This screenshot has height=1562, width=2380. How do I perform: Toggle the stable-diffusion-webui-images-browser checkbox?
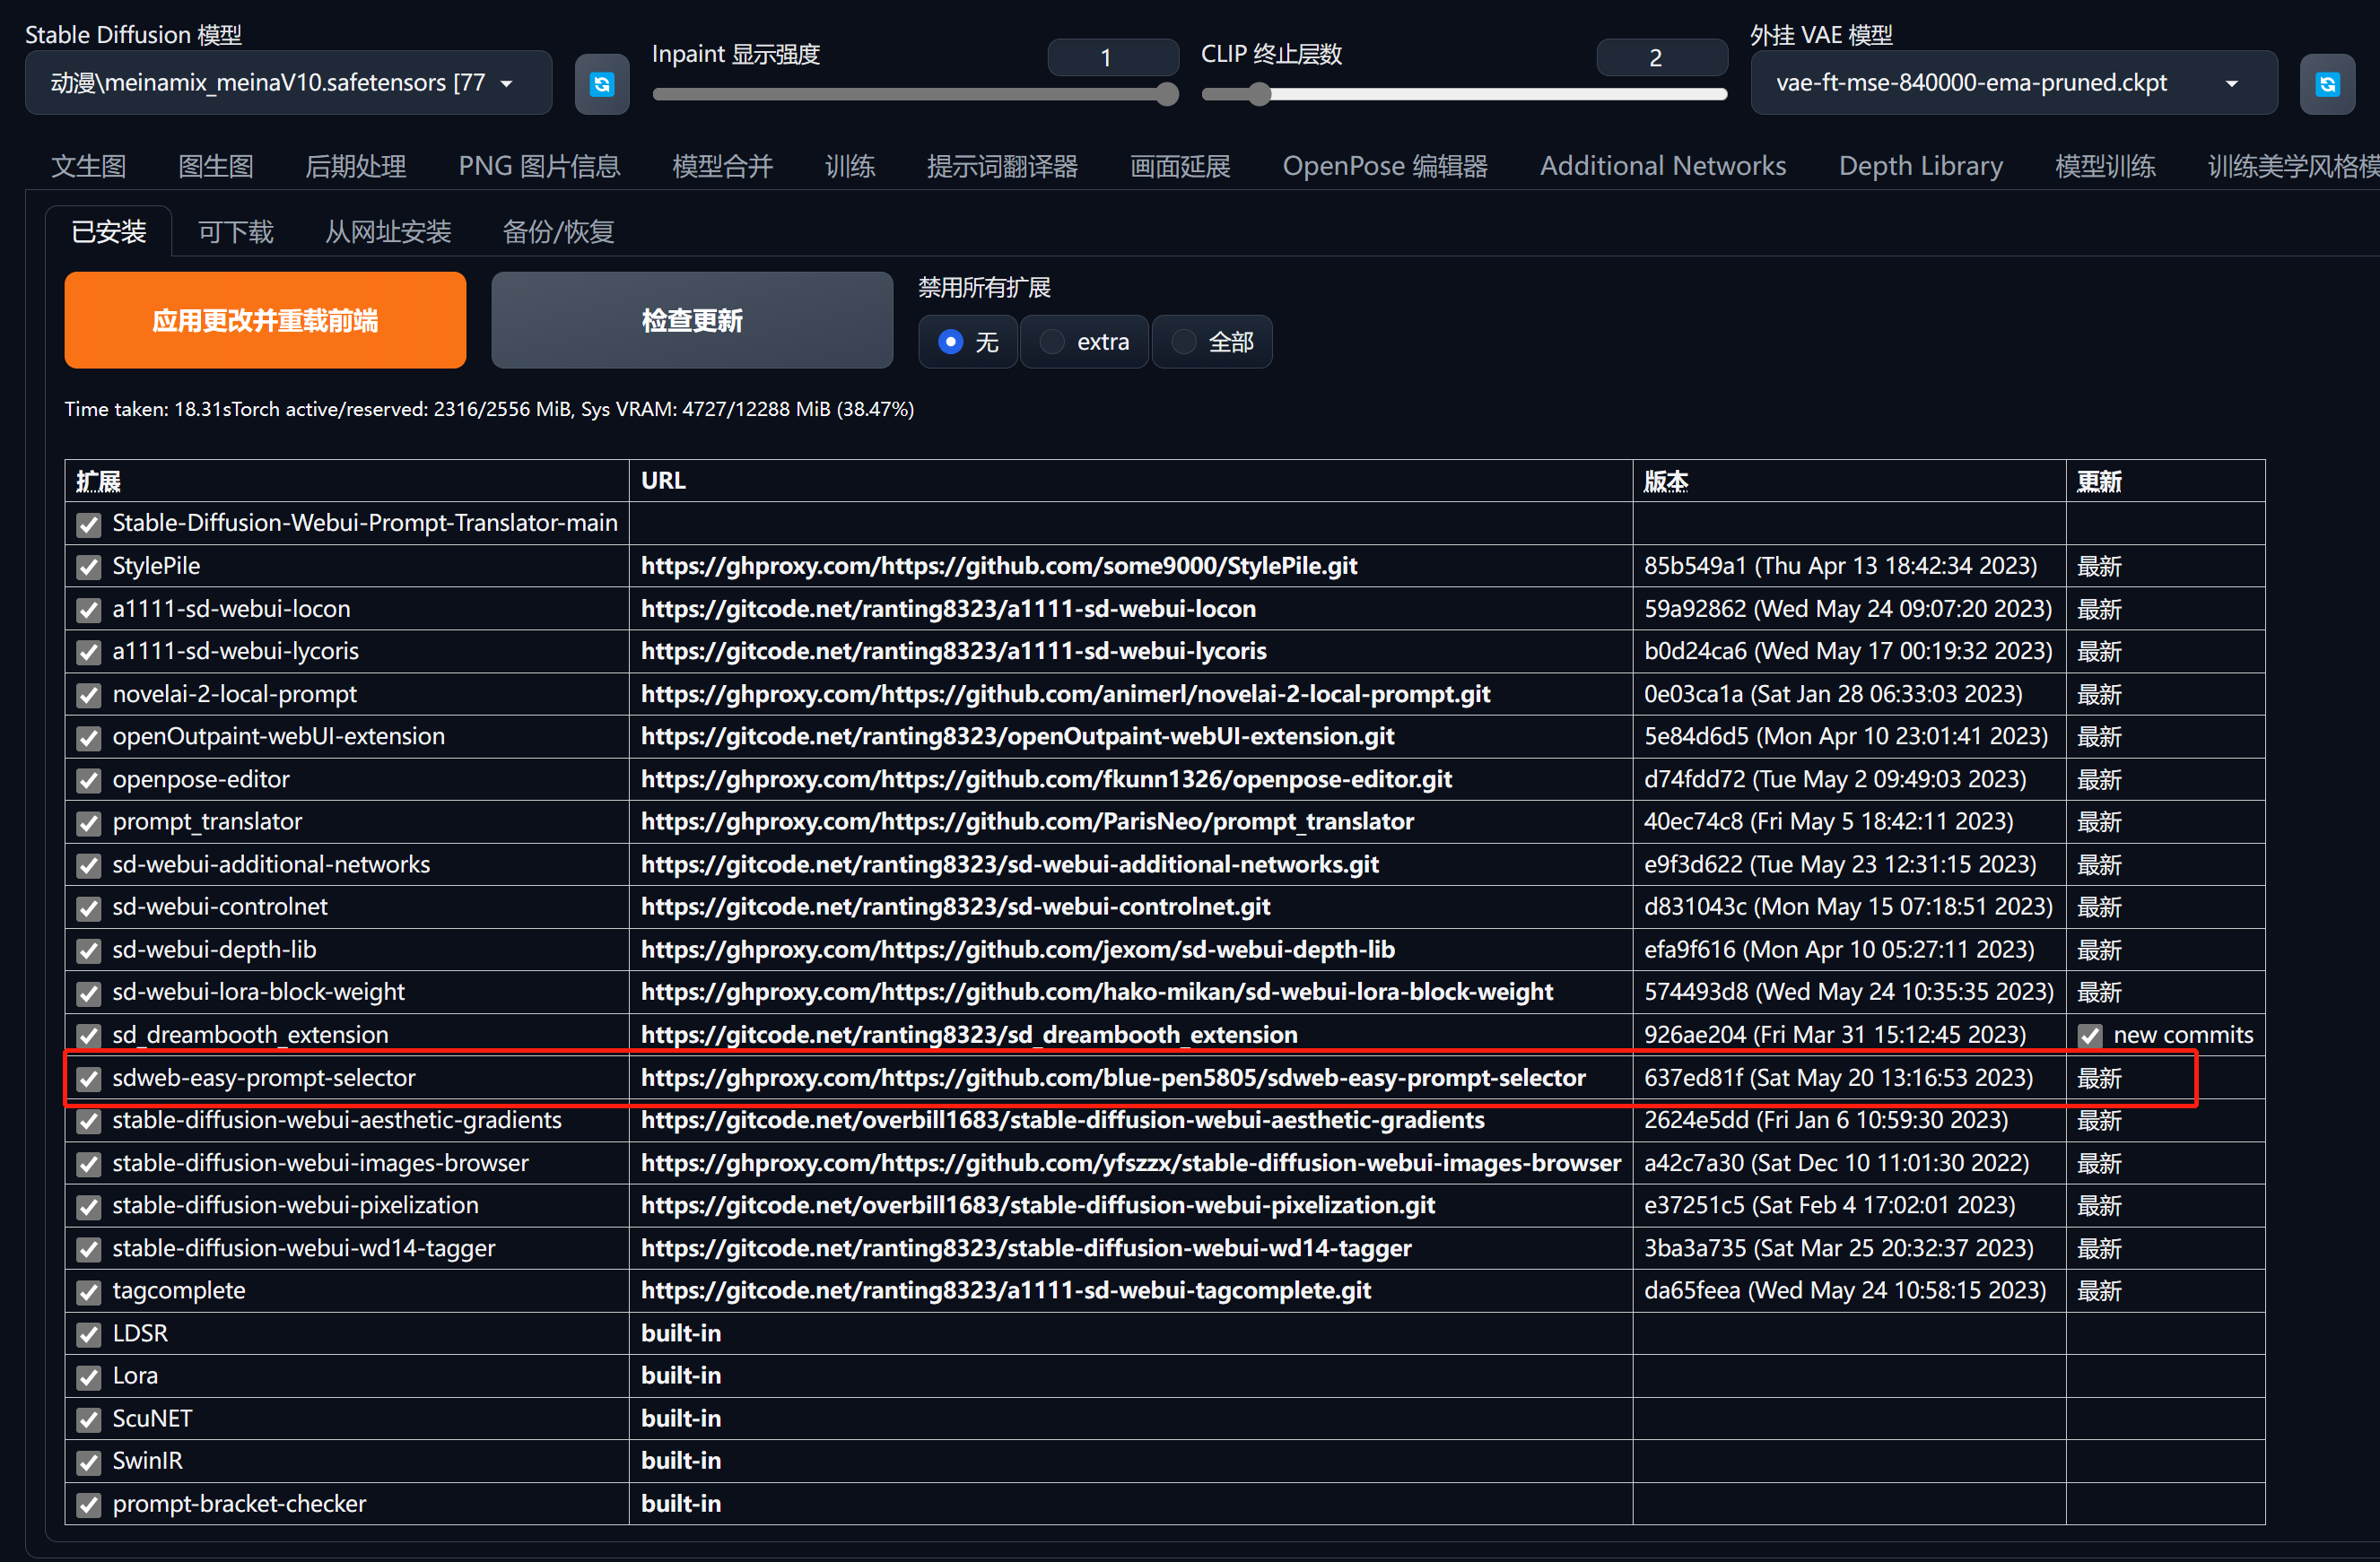coord(89,1164)
